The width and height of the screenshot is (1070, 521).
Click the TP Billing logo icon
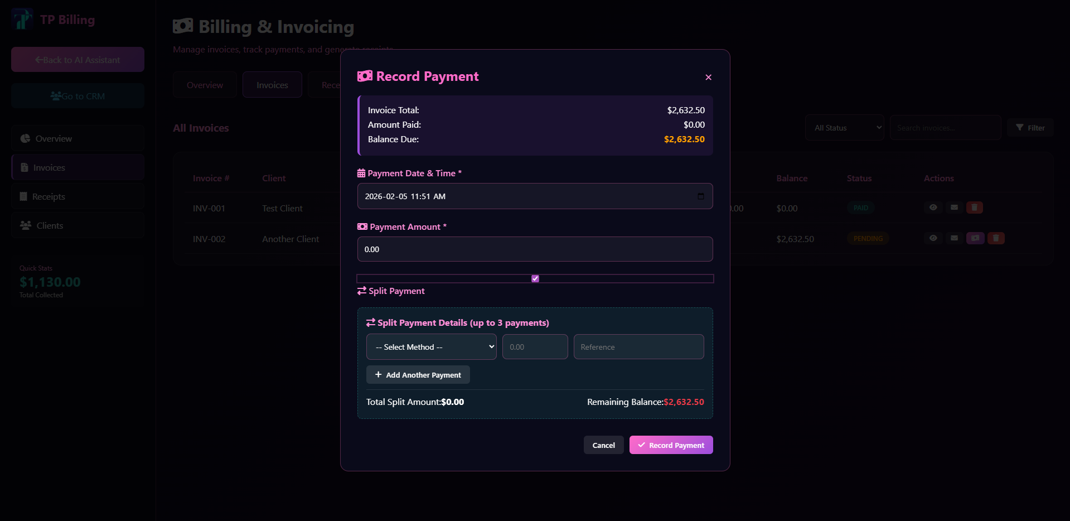coord(22,18)
